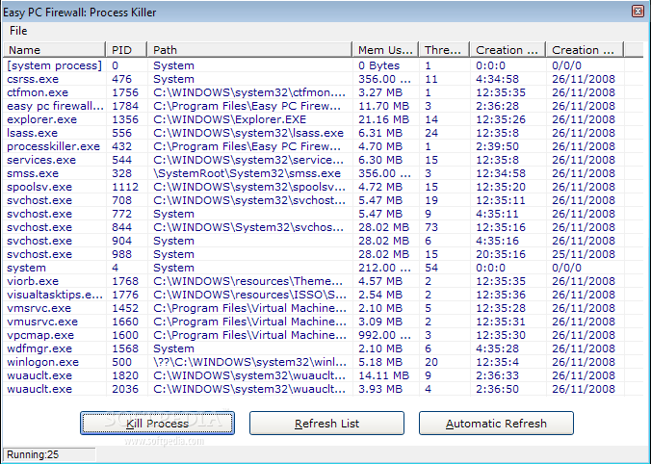Image resolution: width=651 pixels, height=464 pixels.
Task: Click the Kill Process button
Action: coord(157,424)
